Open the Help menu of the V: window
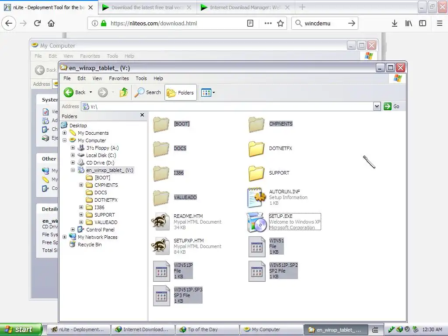The height and width of the screenshot is (336, 448). coord(158,78)
